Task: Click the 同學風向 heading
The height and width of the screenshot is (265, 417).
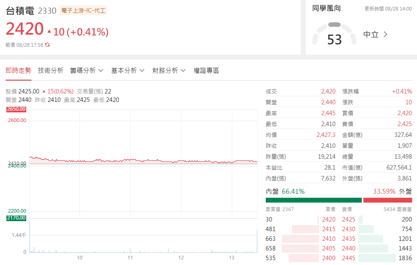Action: 326,8
